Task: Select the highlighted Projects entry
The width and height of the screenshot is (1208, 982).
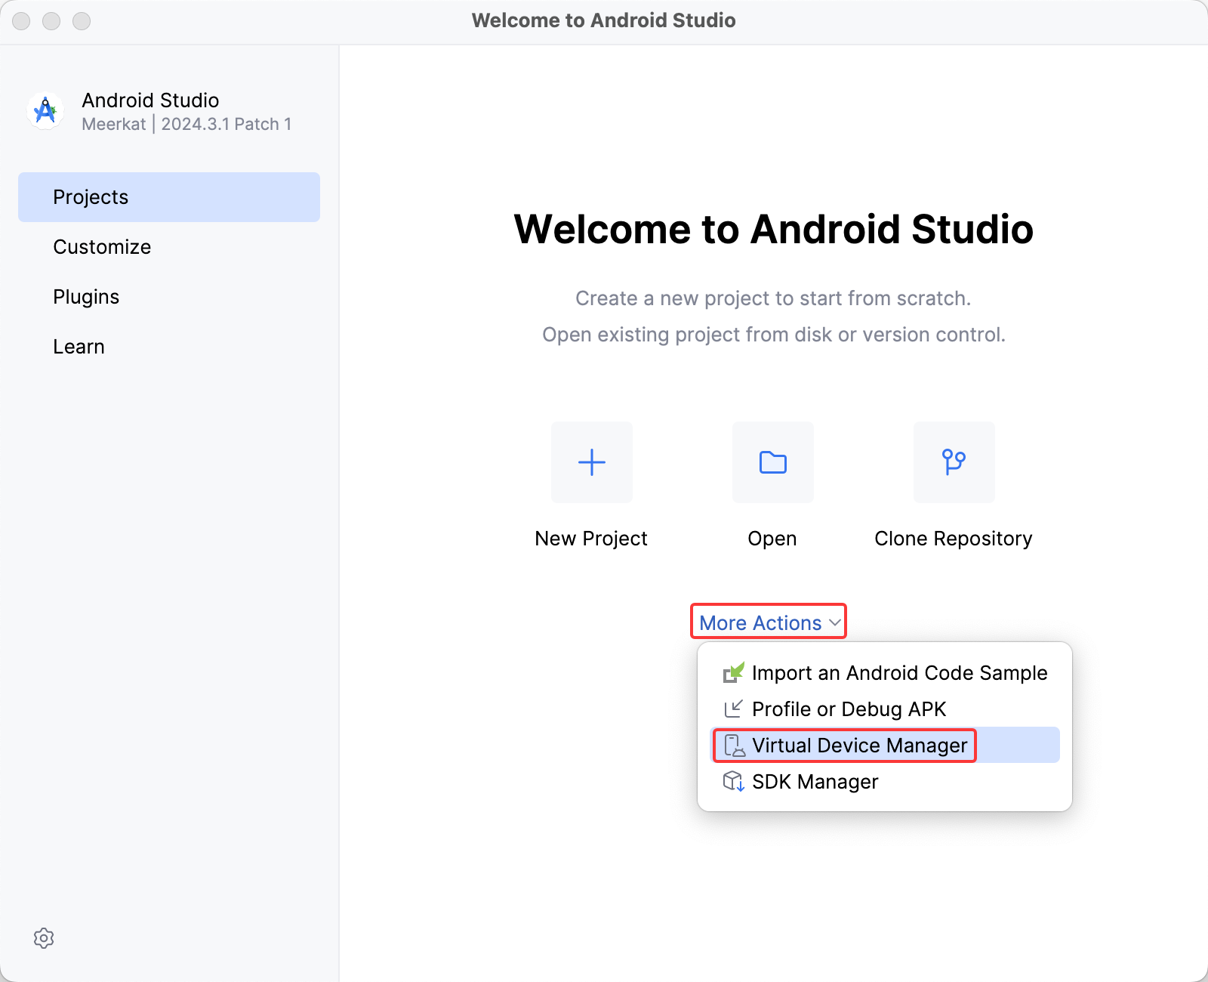Action: tap(91, 196)
